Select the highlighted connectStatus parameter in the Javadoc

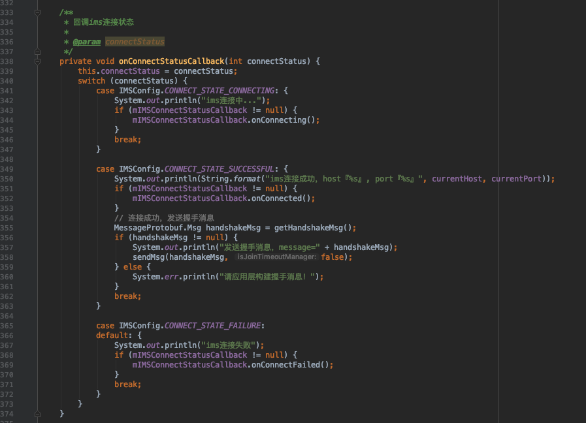[x=134, y=41]
